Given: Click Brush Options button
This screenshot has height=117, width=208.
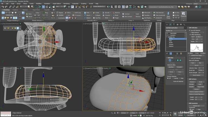Looking at the screenshot, I should tap(196, 75).
